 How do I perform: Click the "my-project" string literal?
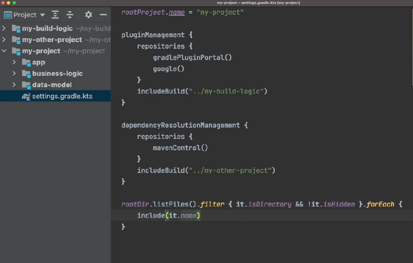[x=220, y=12]
